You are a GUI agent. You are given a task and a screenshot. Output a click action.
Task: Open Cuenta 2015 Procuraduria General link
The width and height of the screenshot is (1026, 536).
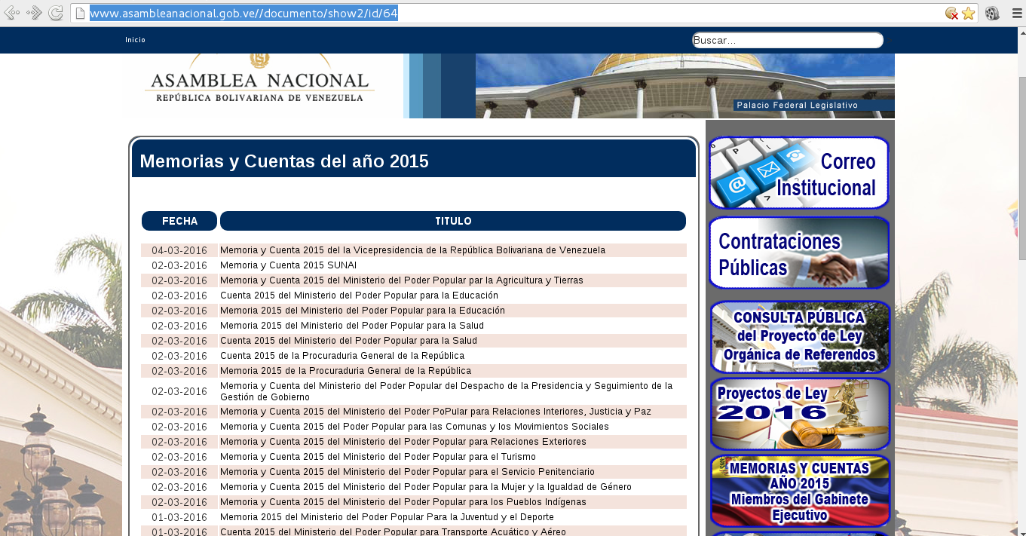click(342, 356)
